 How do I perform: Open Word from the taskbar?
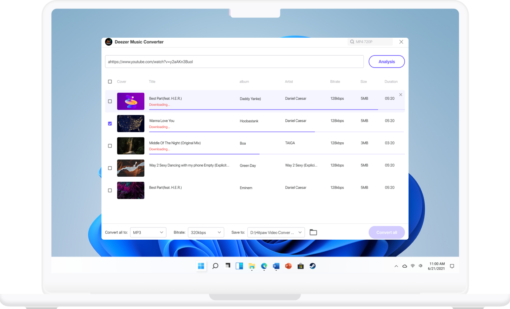point(276,266)
